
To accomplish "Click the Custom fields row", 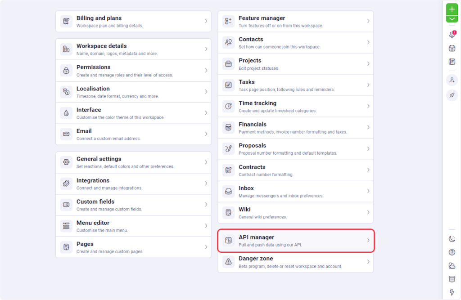I will [133, 205].
